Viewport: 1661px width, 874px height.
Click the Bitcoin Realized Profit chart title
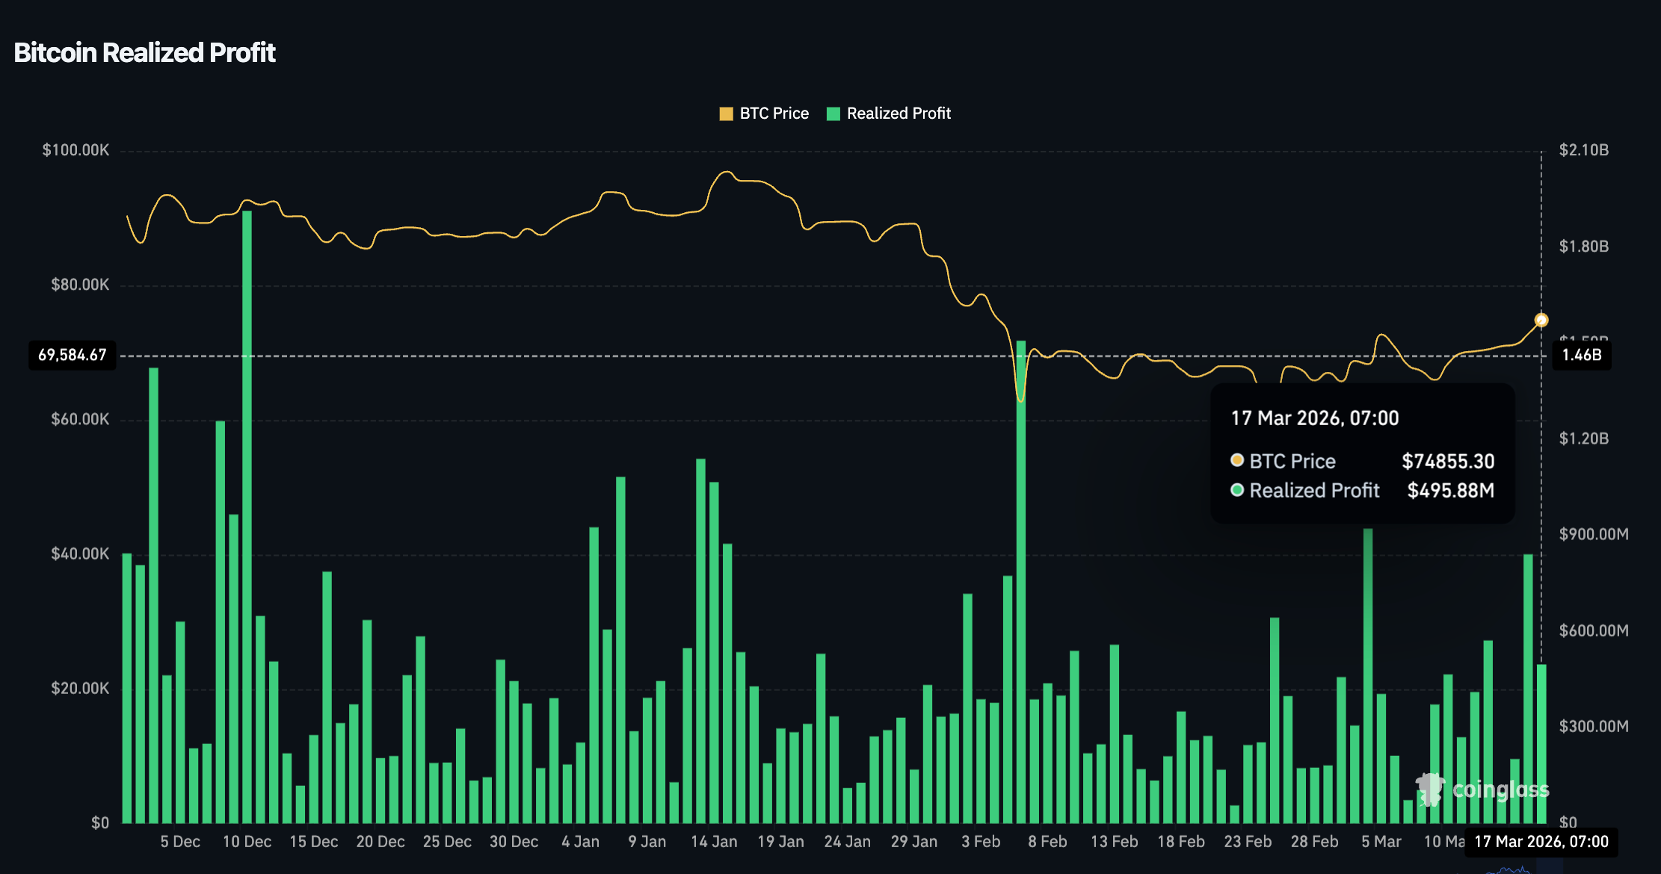point(144,53)
